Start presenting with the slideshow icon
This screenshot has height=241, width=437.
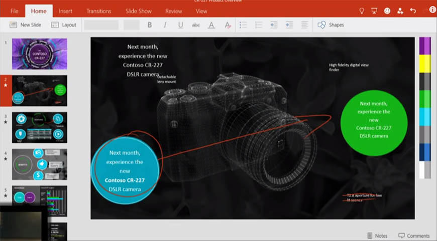(374, 11)
